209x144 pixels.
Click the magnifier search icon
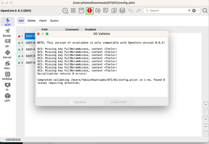205,10
